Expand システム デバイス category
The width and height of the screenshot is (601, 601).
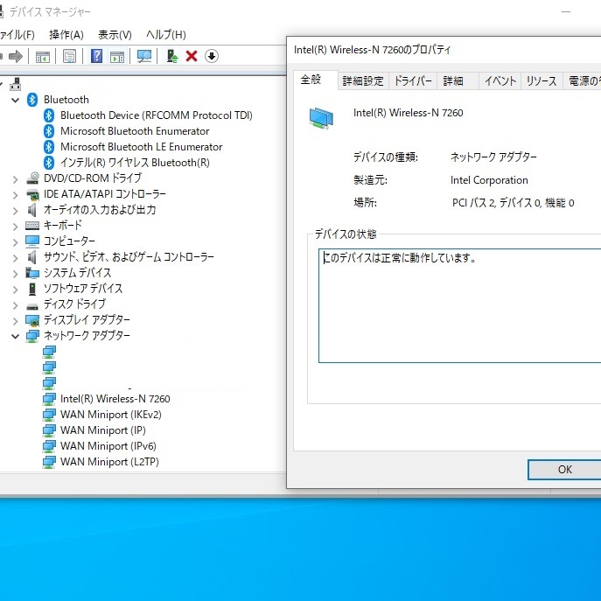16,273
